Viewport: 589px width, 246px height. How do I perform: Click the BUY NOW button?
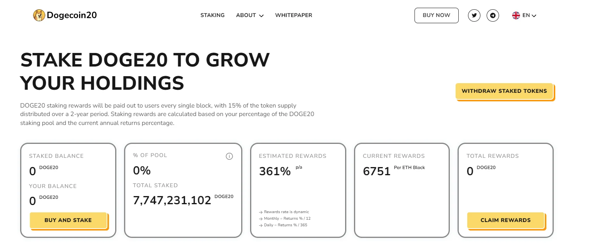coord(437,15)
